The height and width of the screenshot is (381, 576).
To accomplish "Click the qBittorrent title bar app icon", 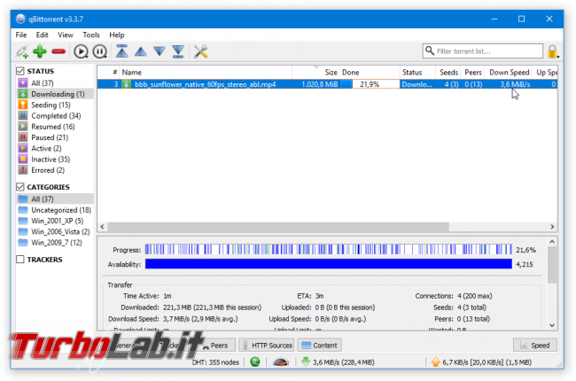I will pos(20,19).
